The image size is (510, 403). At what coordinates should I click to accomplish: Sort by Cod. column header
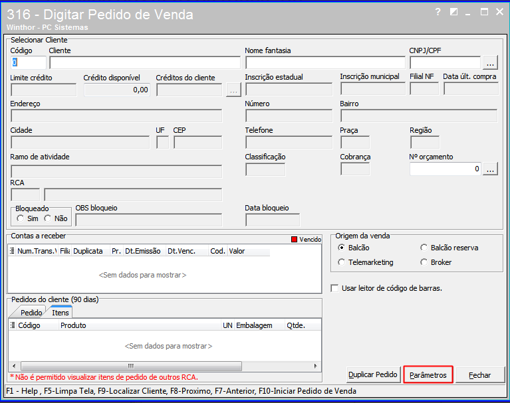[217, 251]
